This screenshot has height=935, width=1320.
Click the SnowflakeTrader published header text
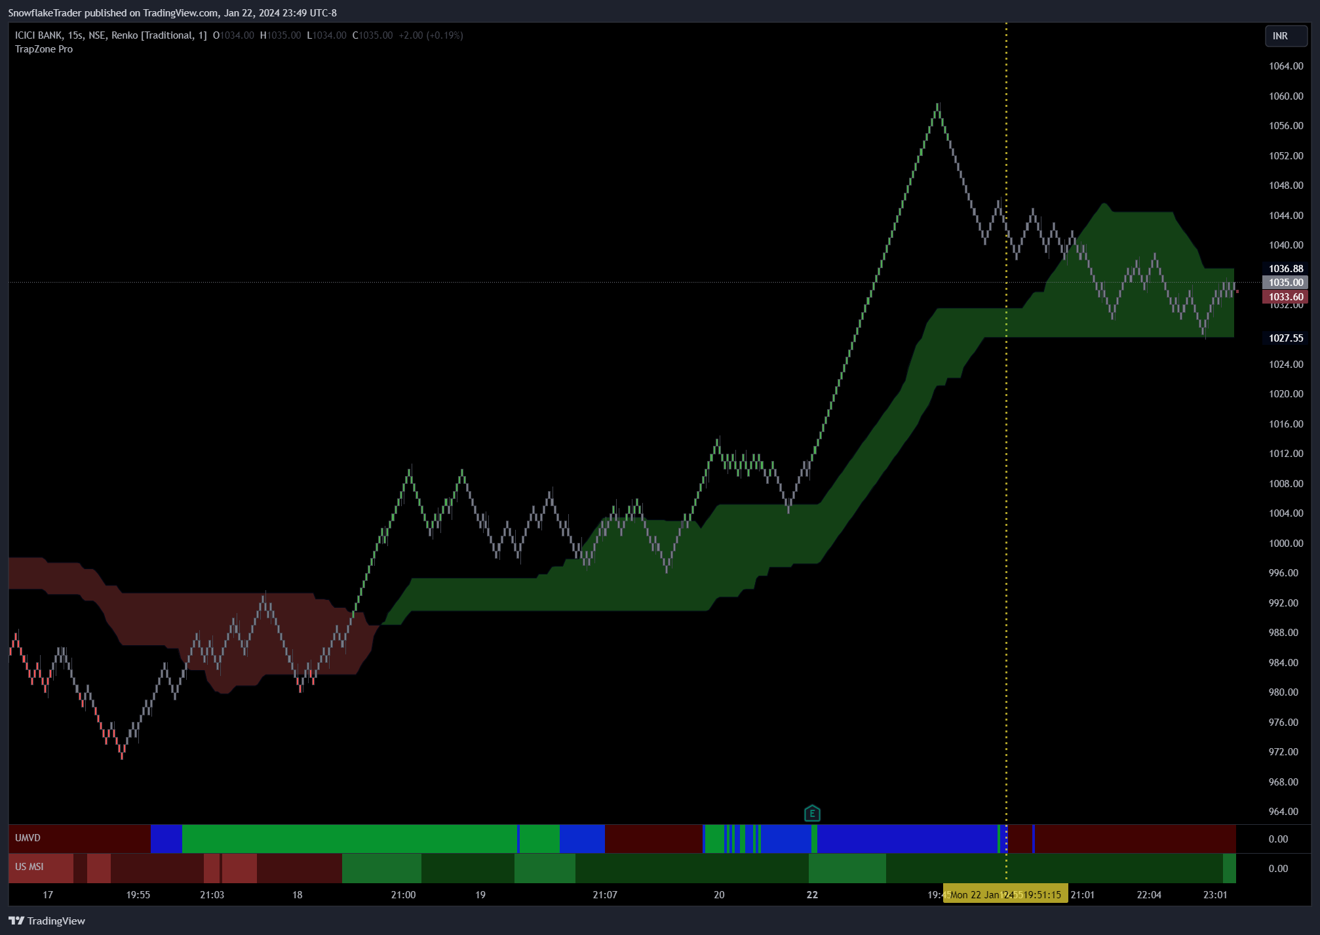pyautogui.click(x=172, y=12)
